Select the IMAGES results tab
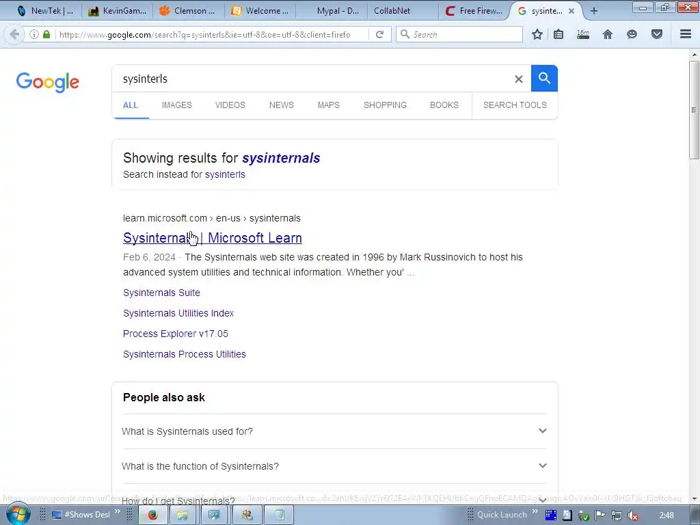 177,105
